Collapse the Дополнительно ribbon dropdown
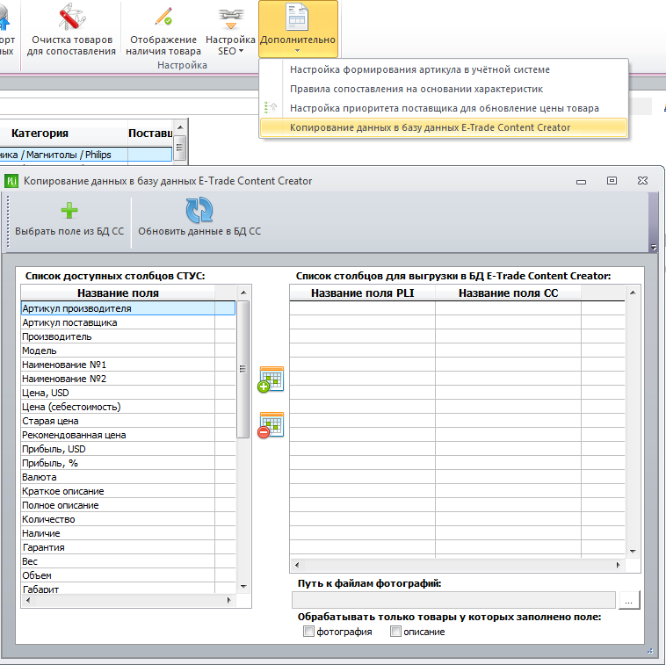666x665 pixels. (298, 29)
